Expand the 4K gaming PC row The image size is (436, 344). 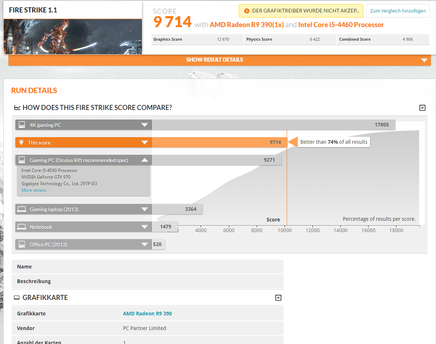coord(144,125)
